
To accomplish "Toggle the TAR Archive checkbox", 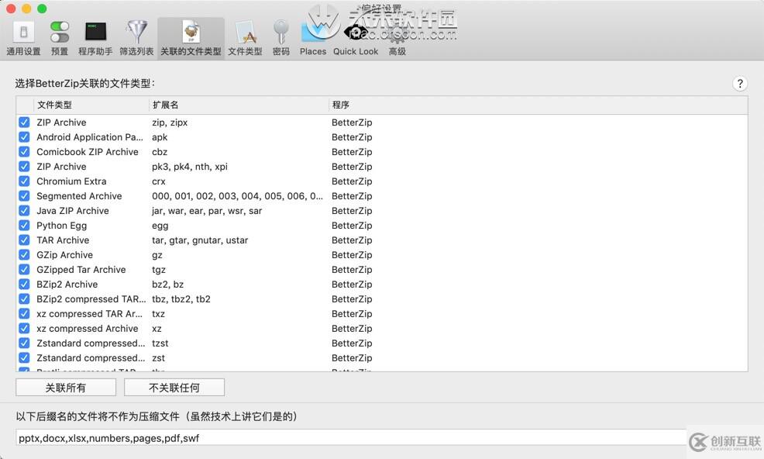I will 24,240.
